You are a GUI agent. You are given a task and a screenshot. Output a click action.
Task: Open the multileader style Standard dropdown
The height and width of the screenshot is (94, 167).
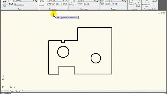pos(86,1)
